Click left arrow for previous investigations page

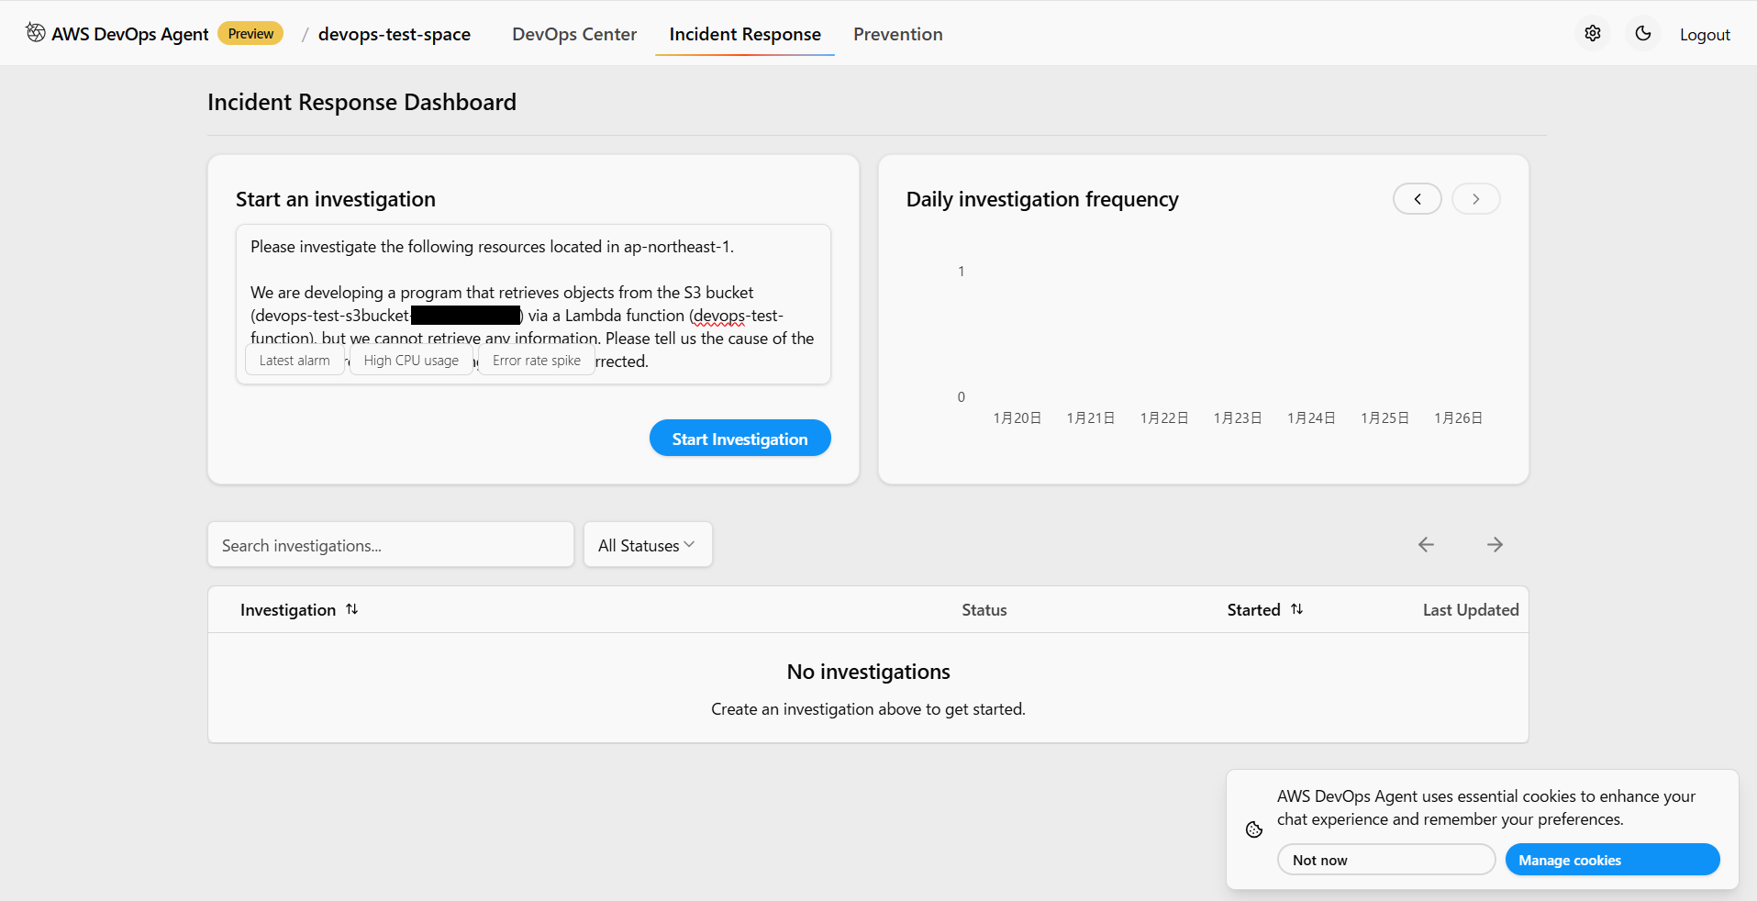1426,545
